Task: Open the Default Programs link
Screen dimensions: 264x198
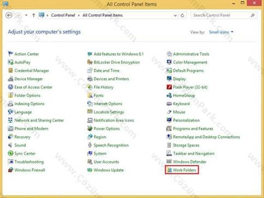Action: click(x=188, y=71)
